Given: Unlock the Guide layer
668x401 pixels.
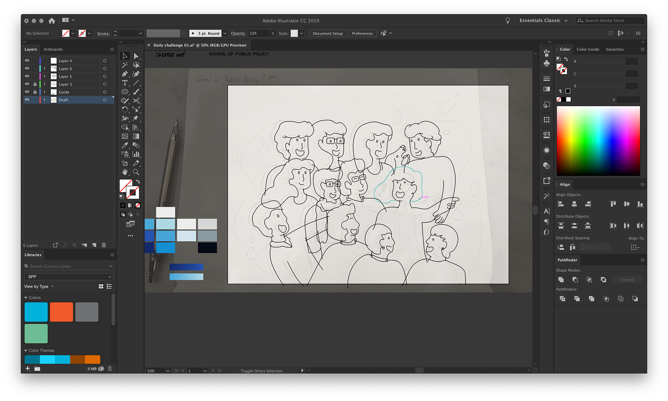Looking at the screenshot, I should (x=35, y=92).
